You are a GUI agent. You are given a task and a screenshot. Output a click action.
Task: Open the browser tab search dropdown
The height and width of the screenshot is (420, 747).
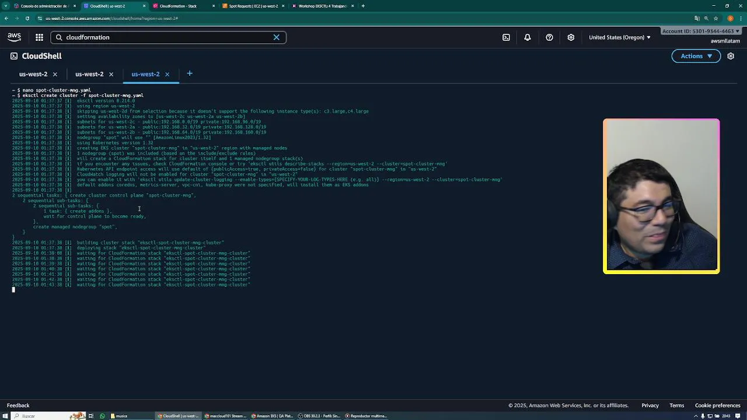(x=5, y=6)
